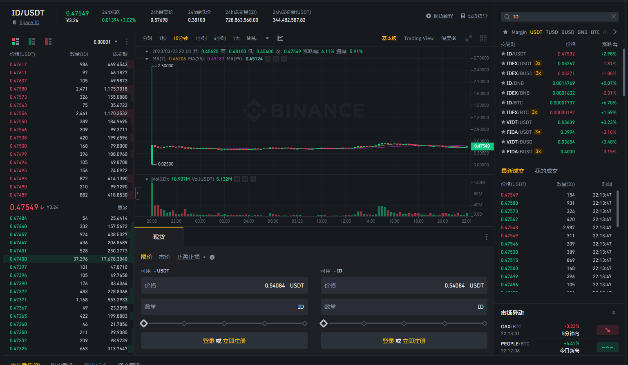Open the multi-chart grid layout icon
628x365 pixels.
(x=483, y=38)
